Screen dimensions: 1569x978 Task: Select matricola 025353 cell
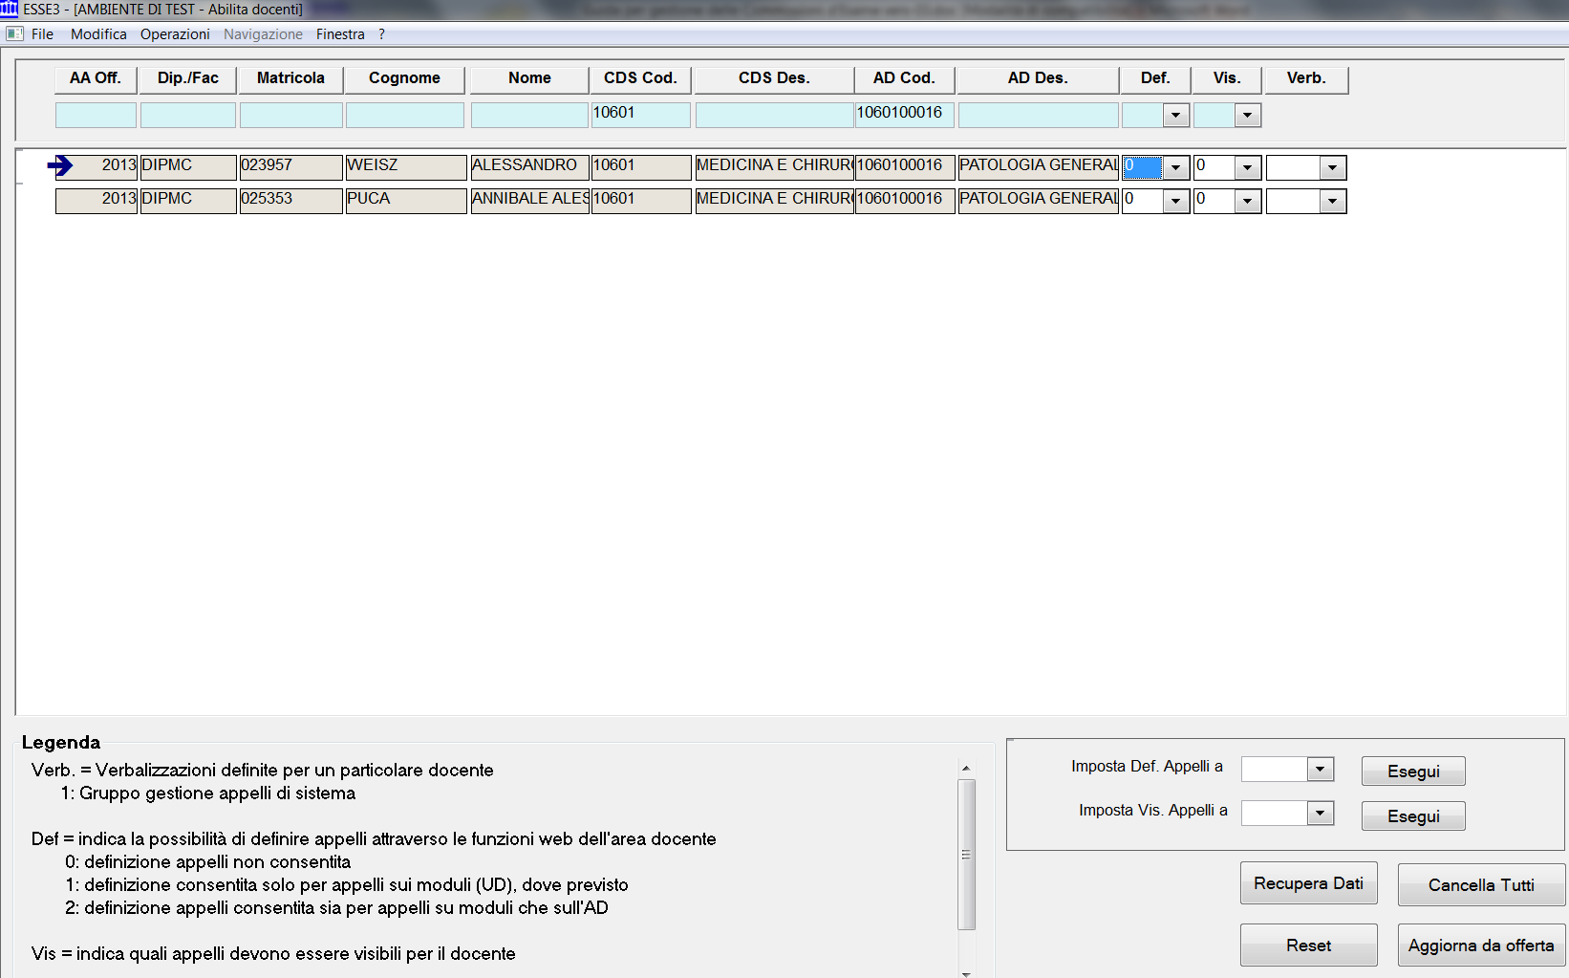tap(290, 201)
